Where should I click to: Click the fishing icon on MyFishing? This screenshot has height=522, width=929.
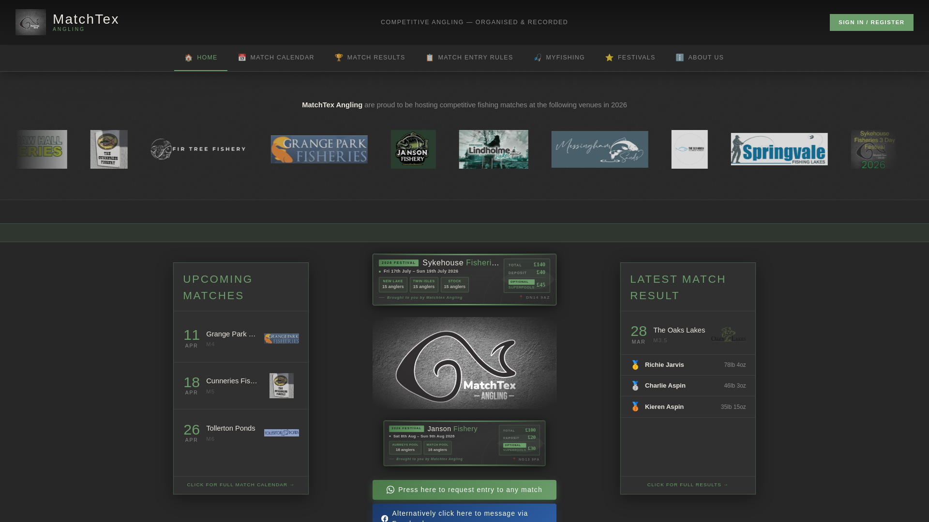click(538, 58)
